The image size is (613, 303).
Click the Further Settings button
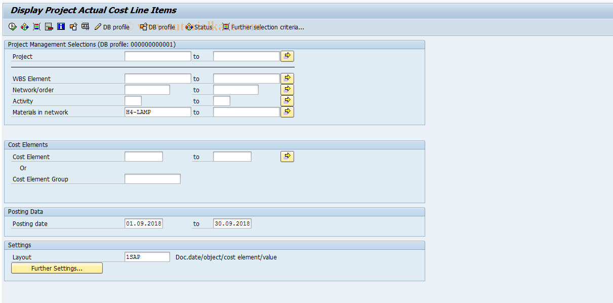point(56,268)
